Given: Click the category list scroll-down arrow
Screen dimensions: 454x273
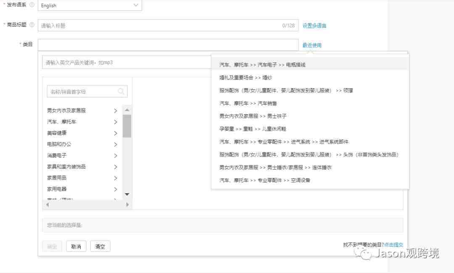Looking at the screenshot, I should pyautogui.click(x=127, y=194).
